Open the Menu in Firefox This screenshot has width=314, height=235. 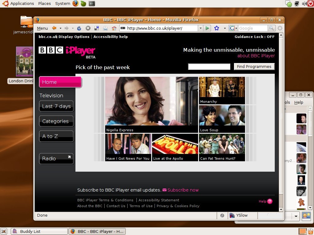(42, 28)
